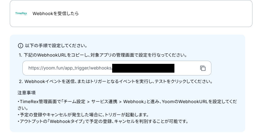Click step 2 text about sending Webhookイベント
This screenshot has height=133, width=261.
pyautogui.click(x=116, y=81)
